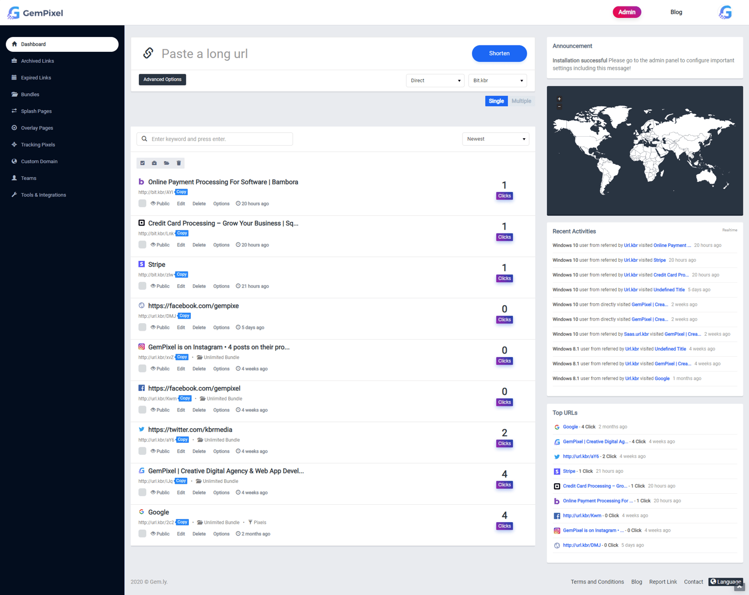Tick checkbox for Credit Card Processing link

(142, 245)
